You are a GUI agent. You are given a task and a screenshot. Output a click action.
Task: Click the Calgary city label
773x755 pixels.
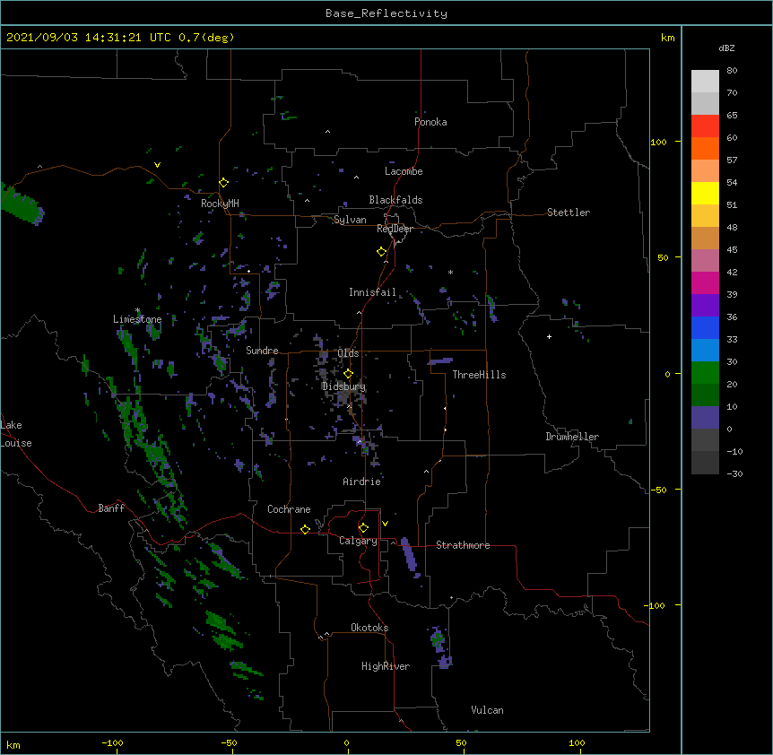coord(358,541)
